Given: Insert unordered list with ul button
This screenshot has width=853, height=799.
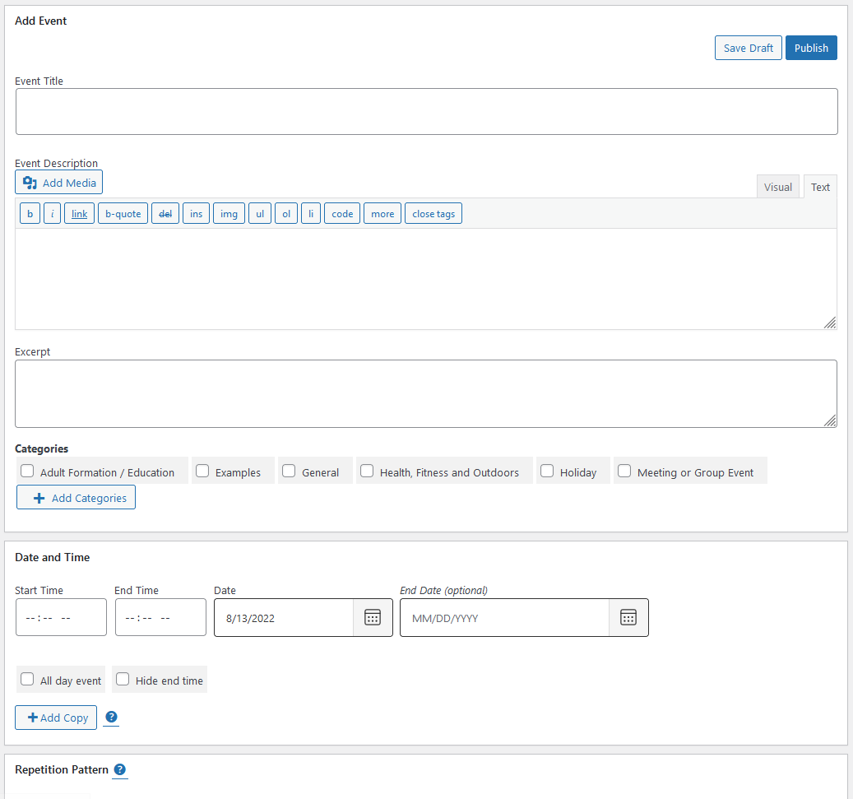Looking at the screenshot, I should [260, 213].
